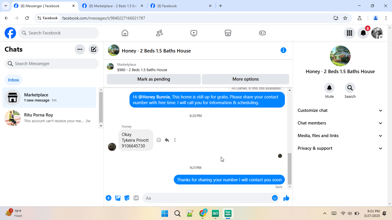Click Honey's avatar beside the message
The width and height of the screenshot is (392, 220).
(112, 147)
